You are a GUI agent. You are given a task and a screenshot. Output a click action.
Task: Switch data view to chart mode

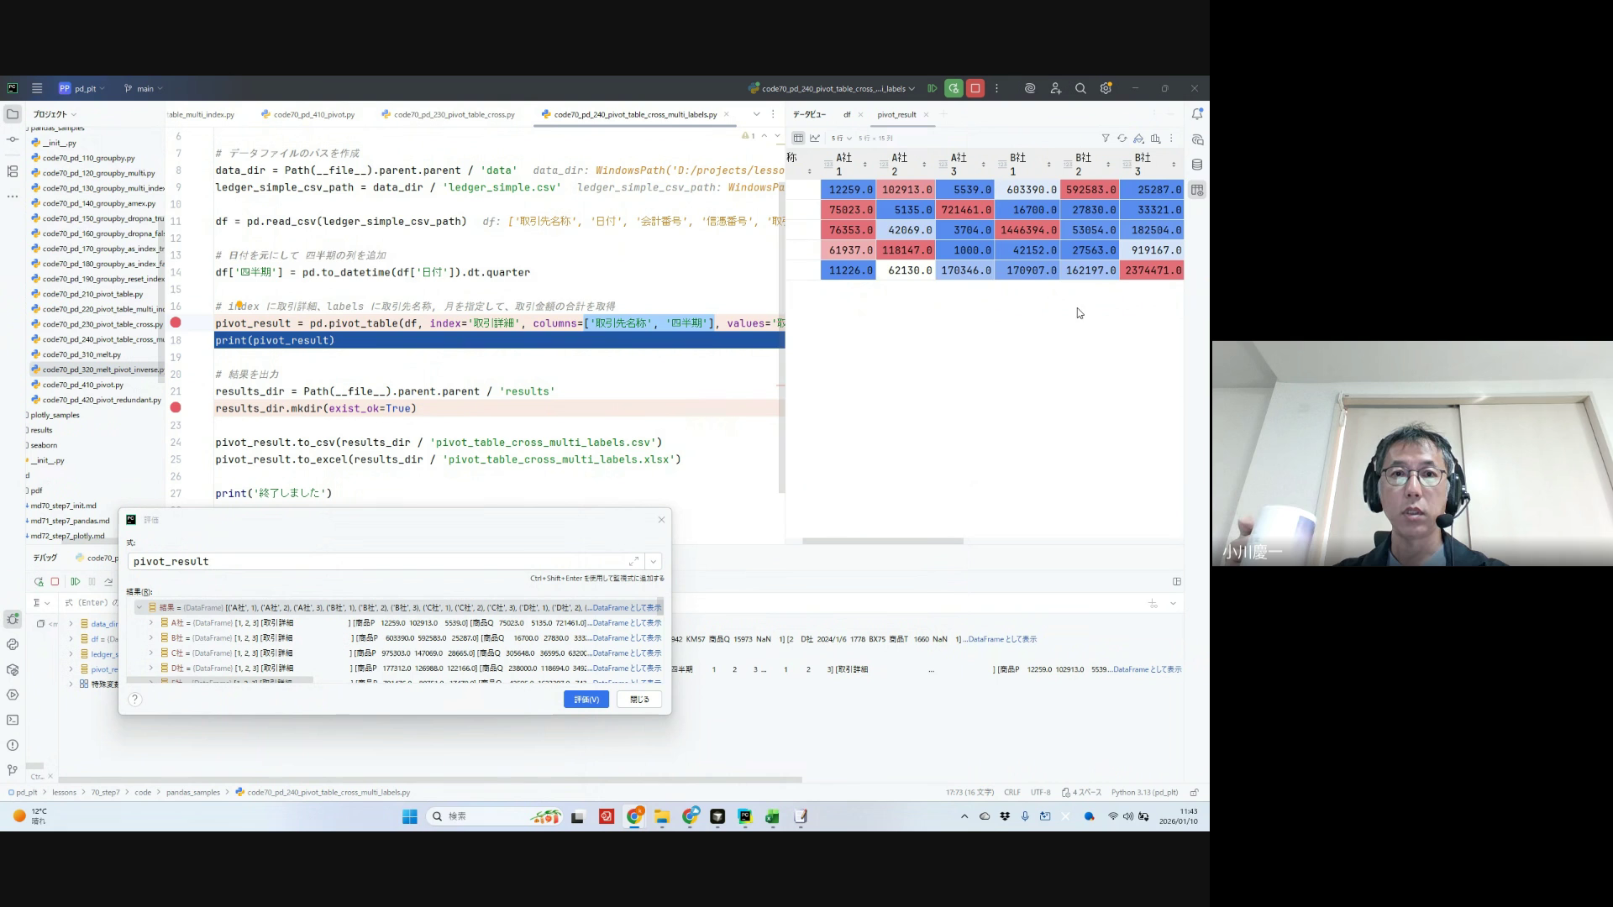[815, 139]
